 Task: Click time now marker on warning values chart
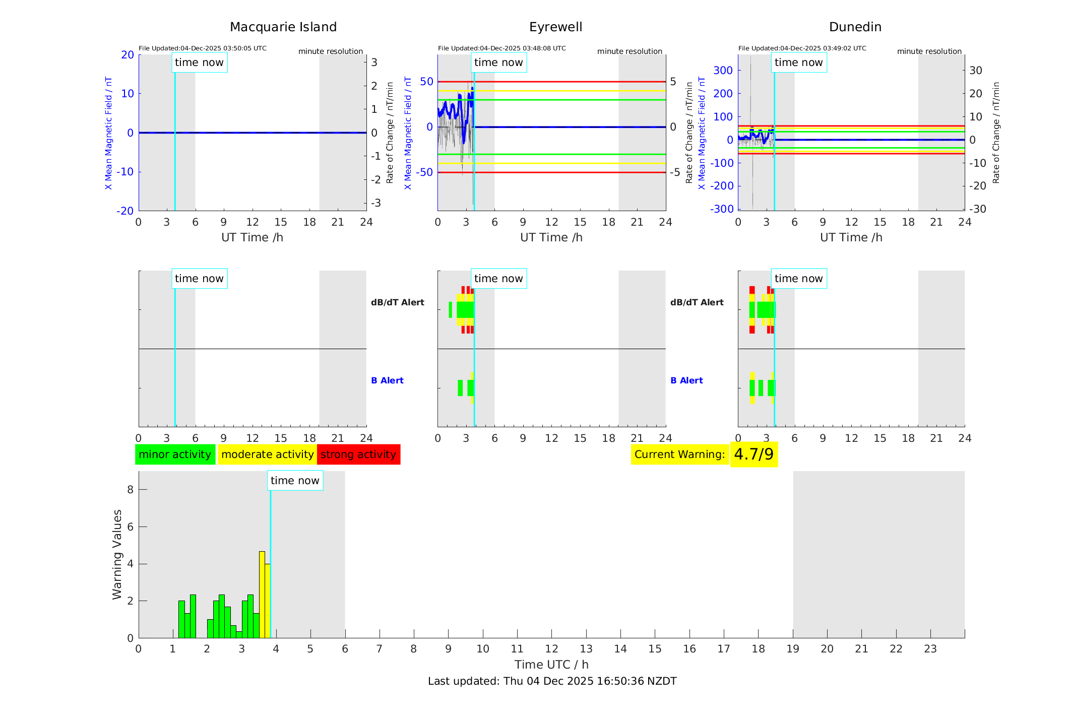point(295,481)
